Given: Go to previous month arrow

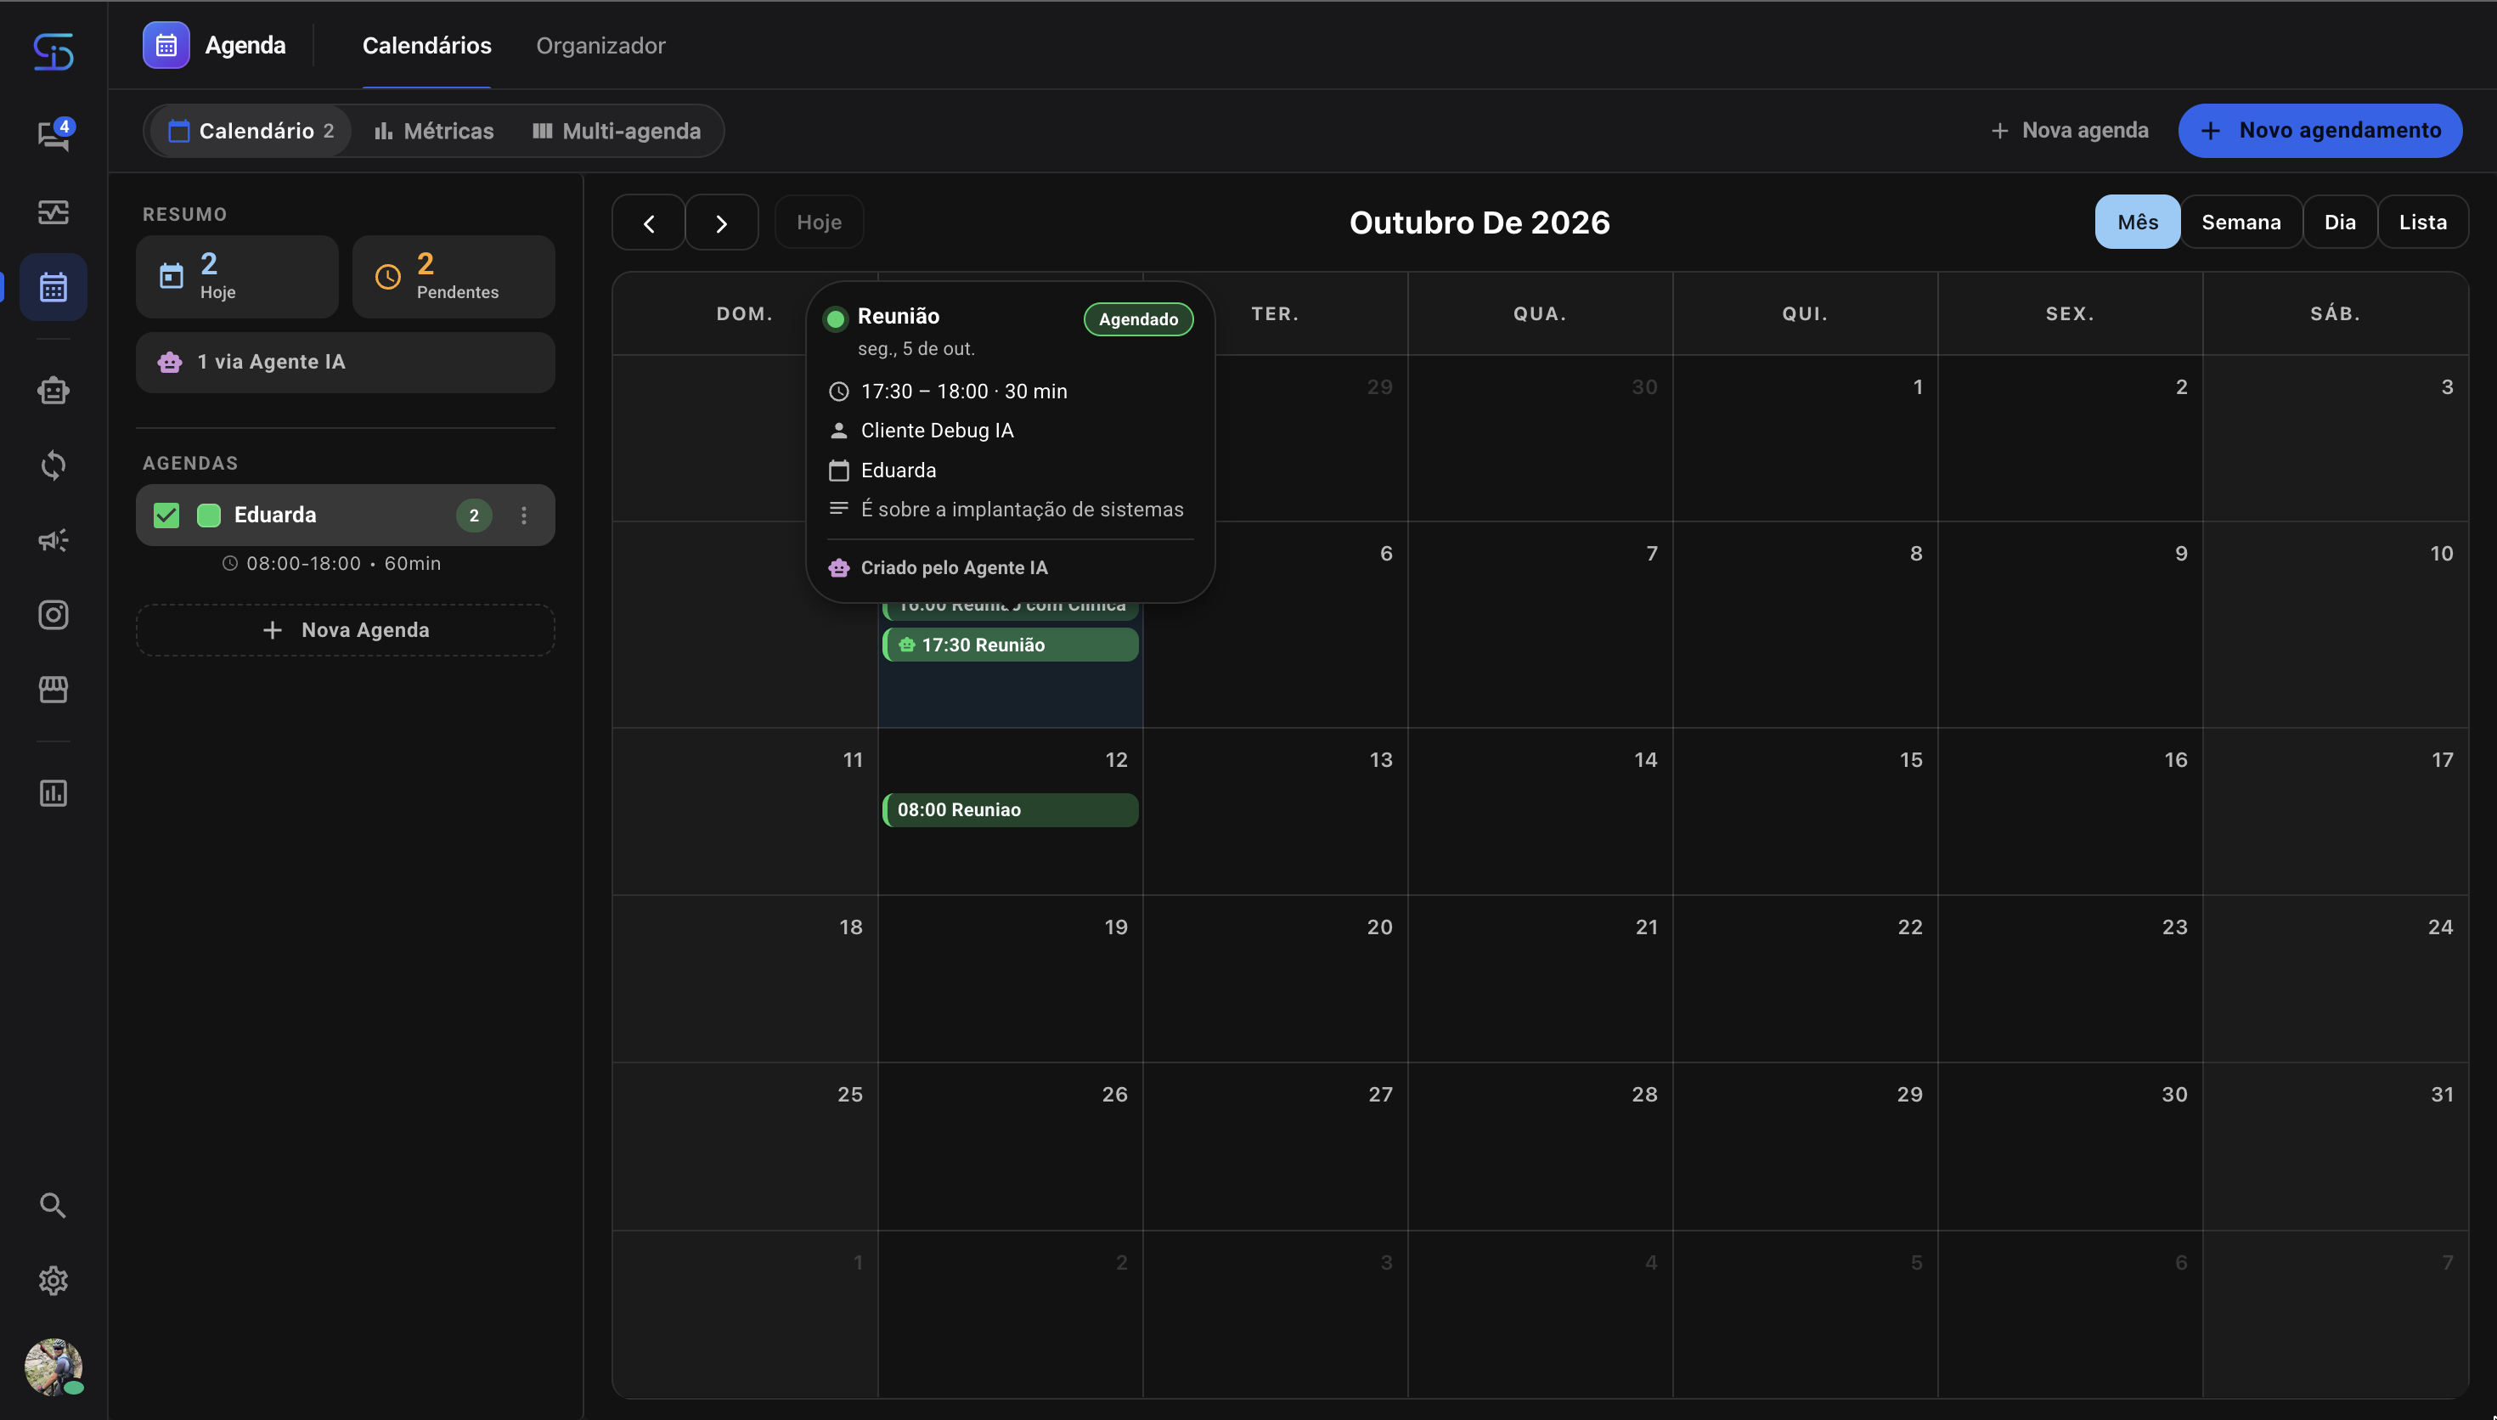Looking at the screenshot, I should click(648, 223).
